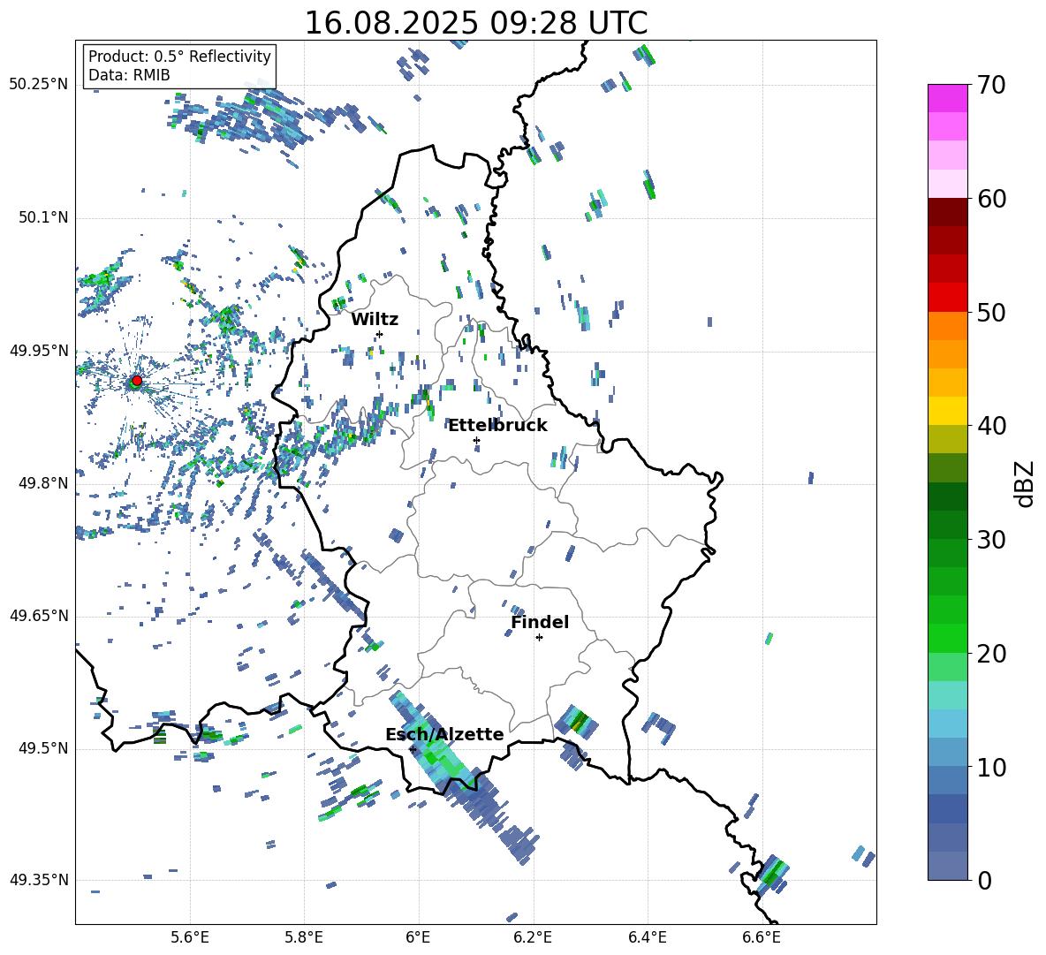The image size is (1046, 955).
Task: Click the 5.8°E longitude label
Action: pyautogui.click(x=304, y=938)
